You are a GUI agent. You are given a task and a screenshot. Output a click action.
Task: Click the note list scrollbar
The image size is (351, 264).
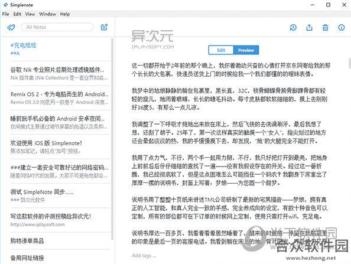click(112, 139)
